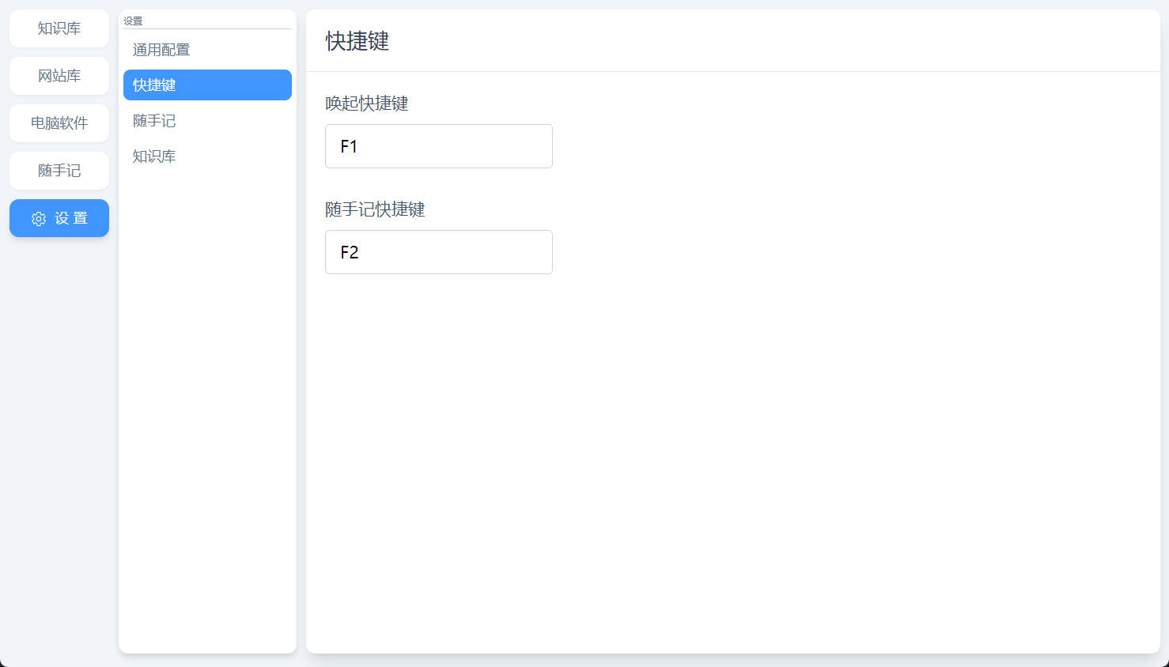Go to the 网站库 section
The height and width of the screenshot is (667, 1169).
[x=59, y=76]
